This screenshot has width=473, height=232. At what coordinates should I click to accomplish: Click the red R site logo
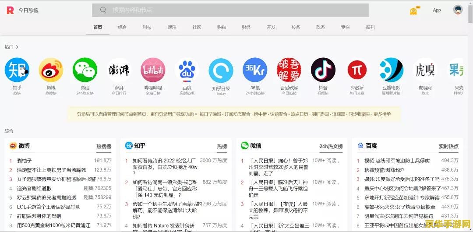10,10
